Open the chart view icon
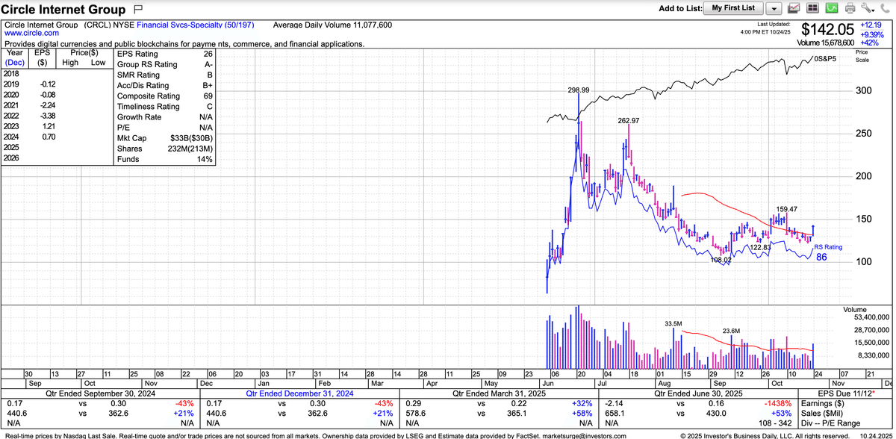The image size is (896, 439). click(794, 8)
